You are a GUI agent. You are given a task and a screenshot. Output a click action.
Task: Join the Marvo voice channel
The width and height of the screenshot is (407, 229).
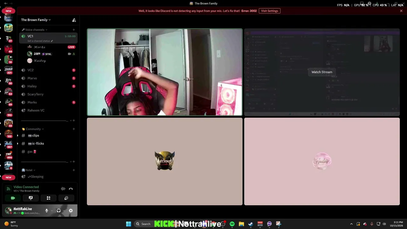pos(48,78)
